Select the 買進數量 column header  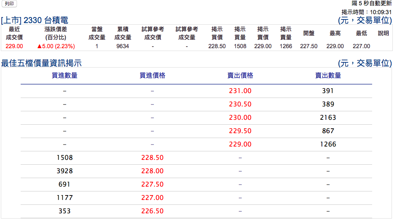point(64,75)
